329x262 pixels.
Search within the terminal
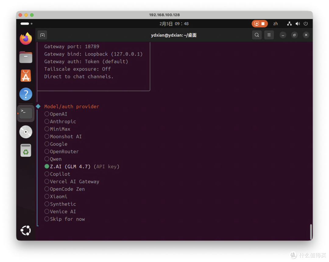coord(257,35)
